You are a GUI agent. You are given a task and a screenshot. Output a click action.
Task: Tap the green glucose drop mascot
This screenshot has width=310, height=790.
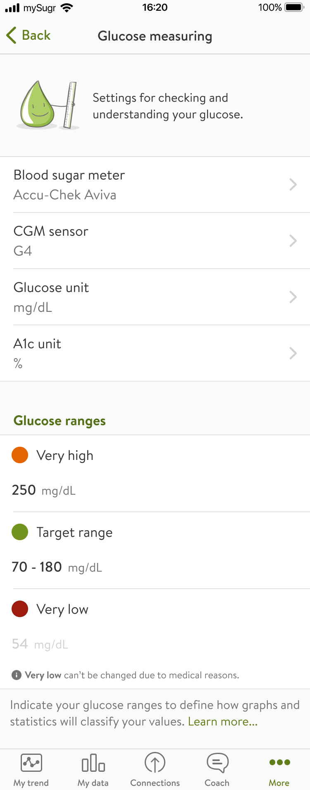pyautogui.click(x=38, y=105)
